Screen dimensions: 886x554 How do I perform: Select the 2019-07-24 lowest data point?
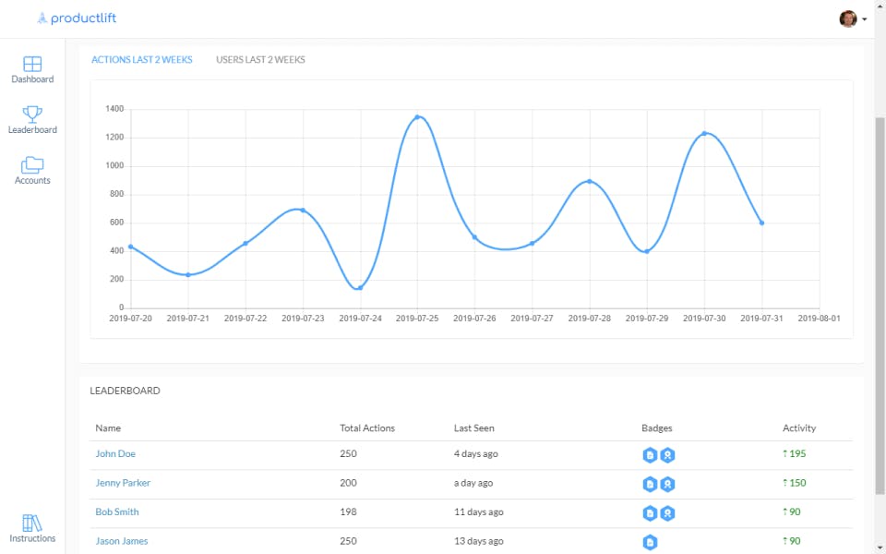point(360,288)
